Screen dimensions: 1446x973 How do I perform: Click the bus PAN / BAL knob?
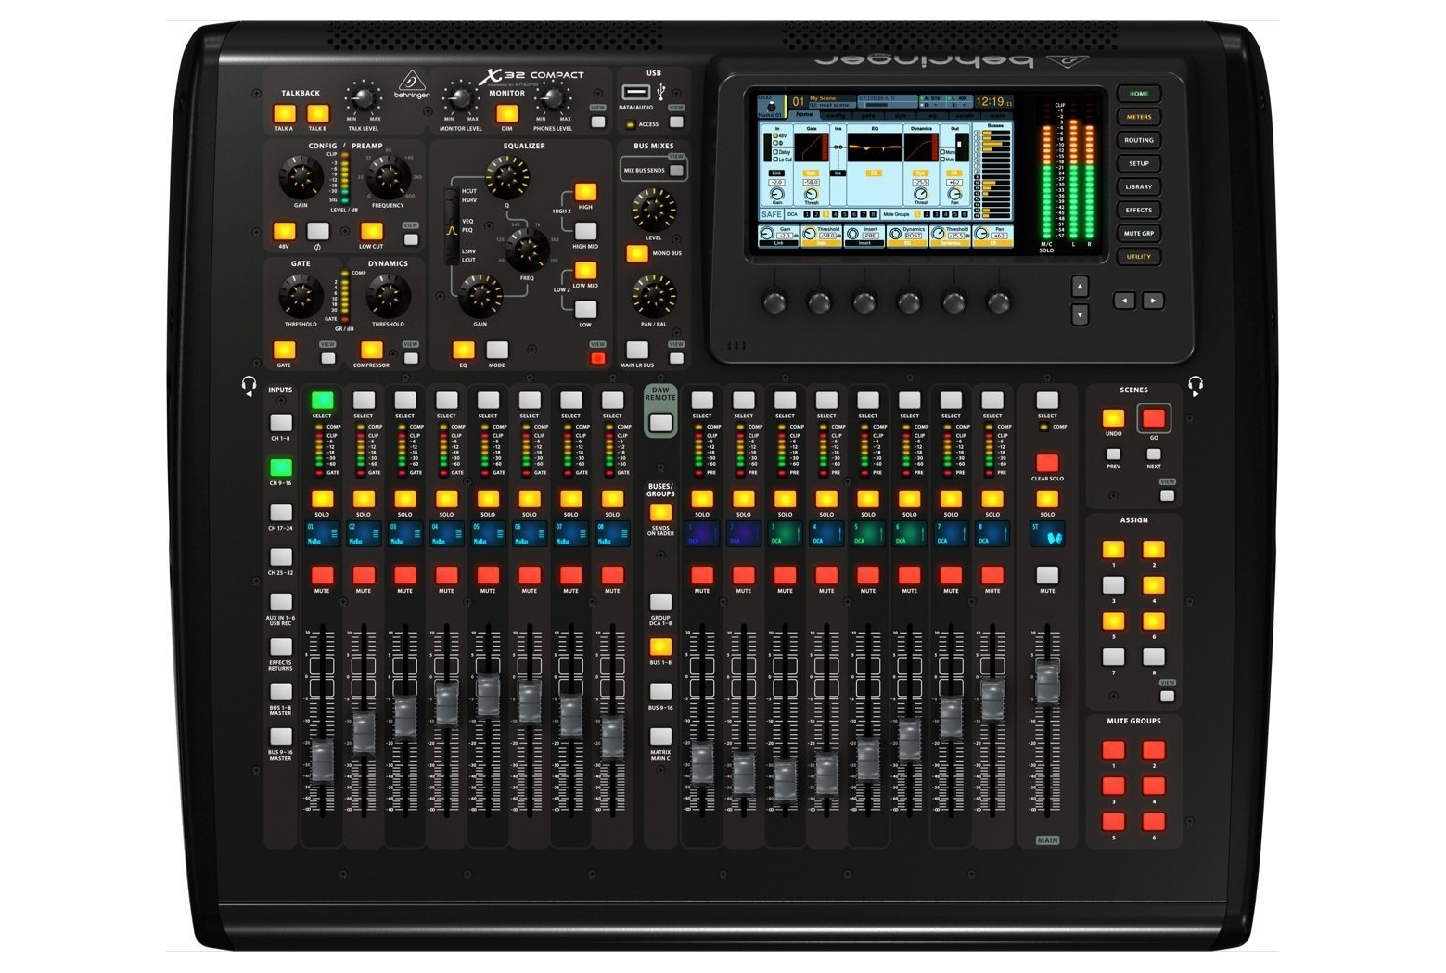(654, 297)
